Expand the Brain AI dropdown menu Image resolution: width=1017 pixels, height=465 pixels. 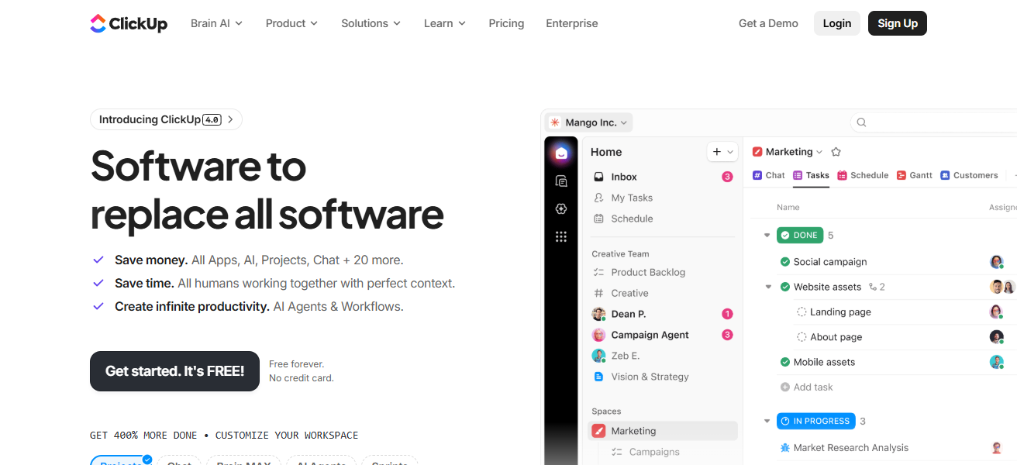coord(216,23)
